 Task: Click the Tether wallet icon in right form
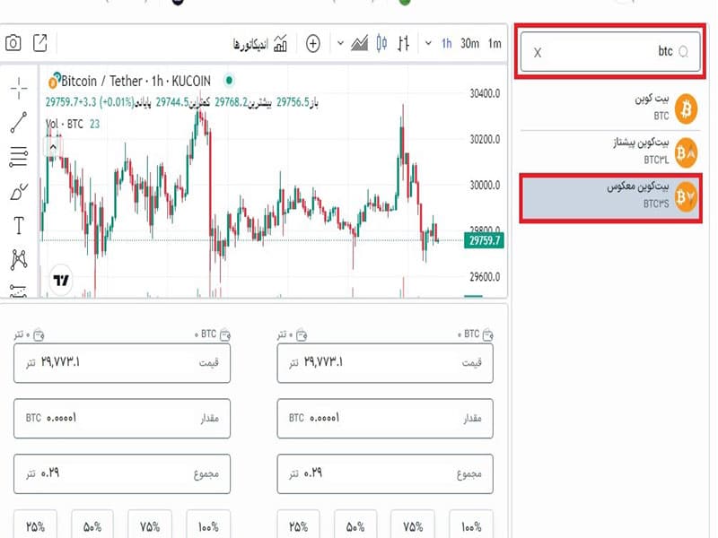(302, 335)
